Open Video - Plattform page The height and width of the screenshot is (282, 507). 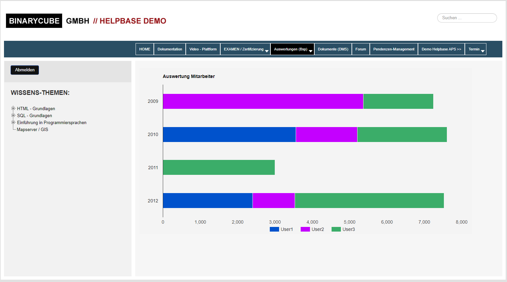(x=203, y=49)
